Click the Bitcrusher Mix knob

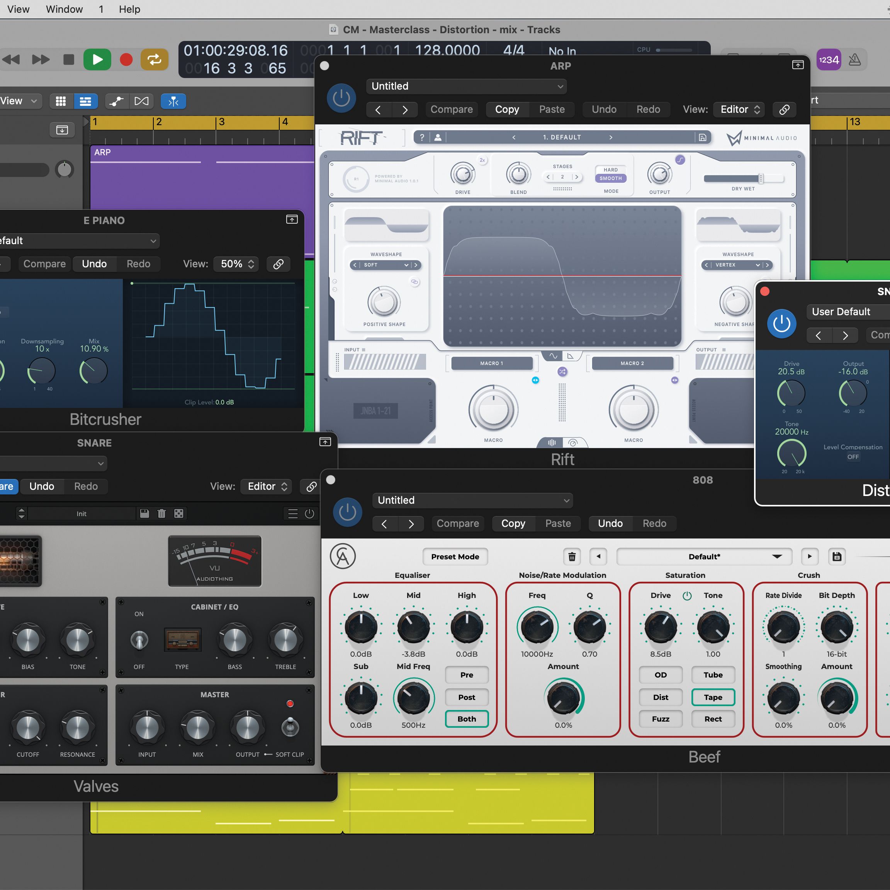[x=93, y=371]
